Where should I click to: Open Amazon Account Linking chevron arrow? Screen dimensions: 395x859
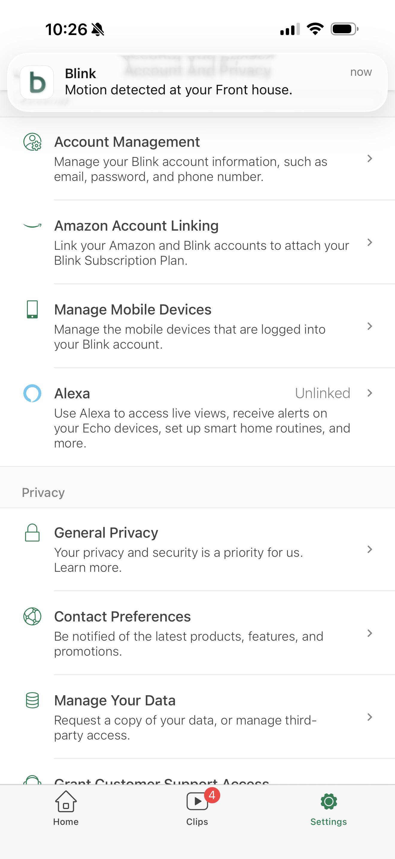click(x=369, y=242)
